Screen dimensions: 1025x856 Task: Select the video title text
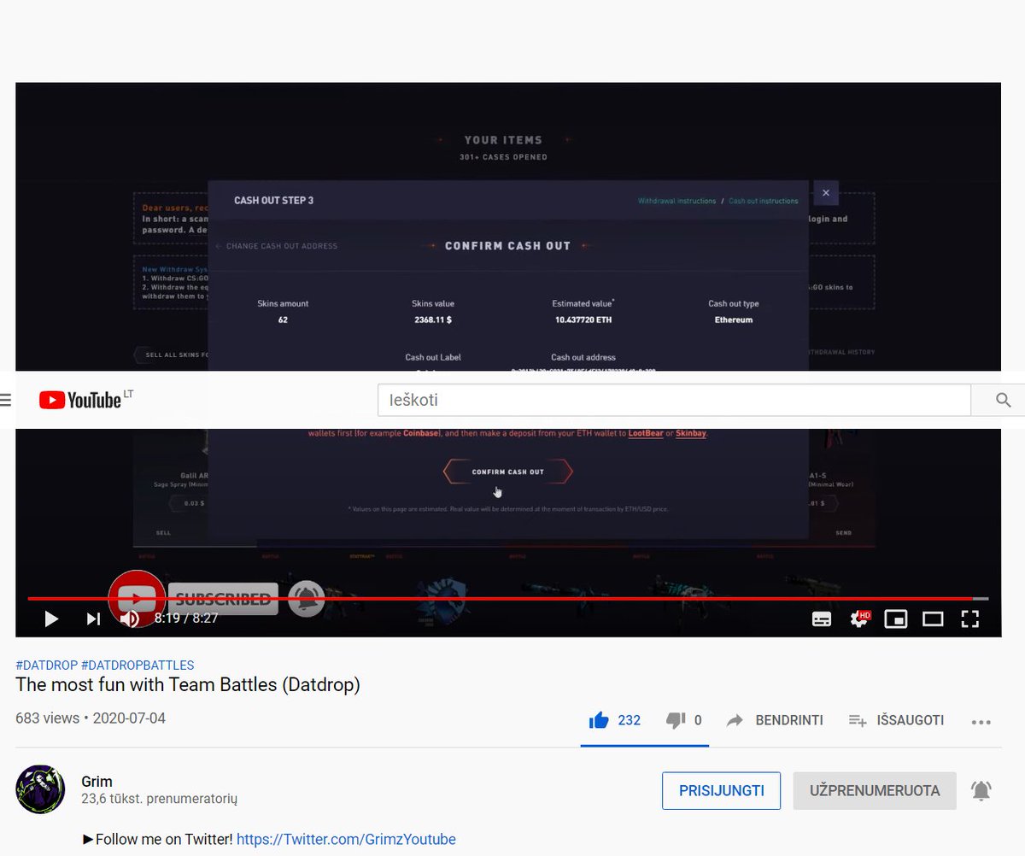coord(188,685)
